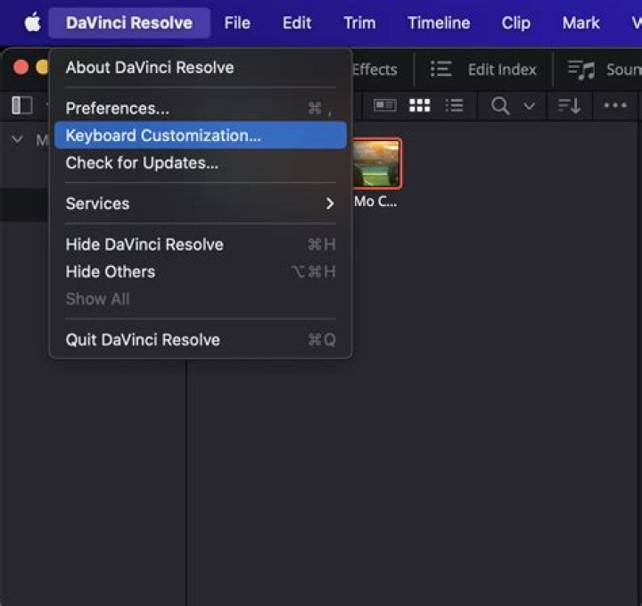This screenshot has height=606, width=642.
Task: Collapse the Master bin tree chevron
Action: [x=17, y=140]
